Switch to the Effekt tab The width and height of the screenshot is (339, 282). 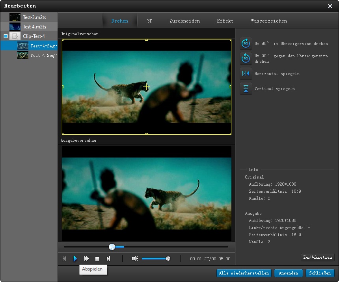[x=225, y=21]
